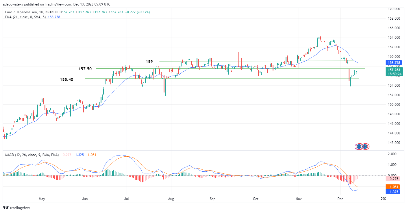Click 142.000 on the price axis

pyautogui.click(x=394, y=143)
